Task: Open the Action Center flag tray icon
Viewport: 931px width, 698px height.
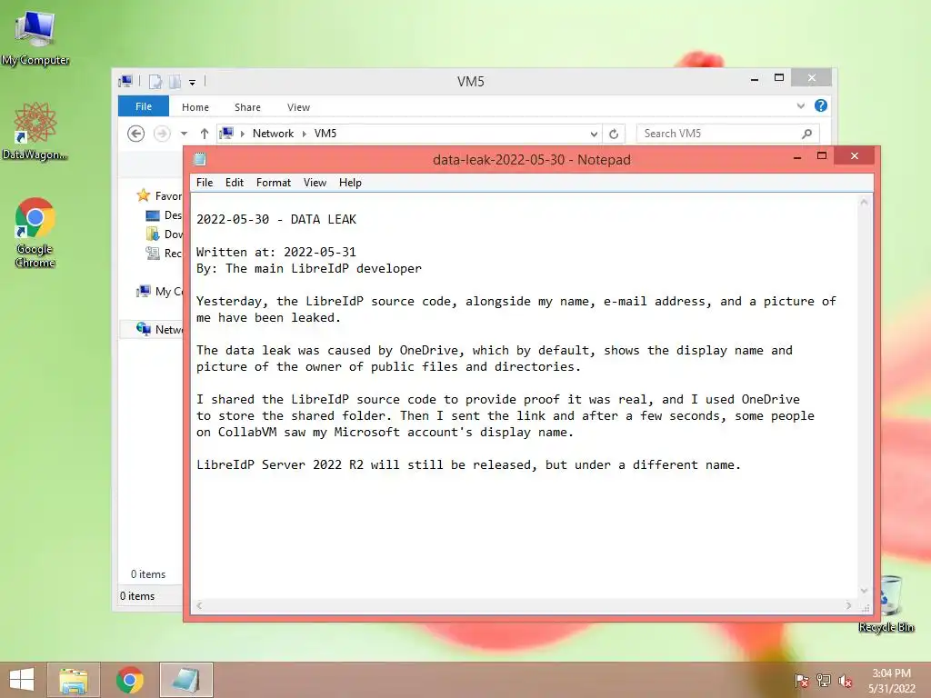Action: click(x=801, y=680)
